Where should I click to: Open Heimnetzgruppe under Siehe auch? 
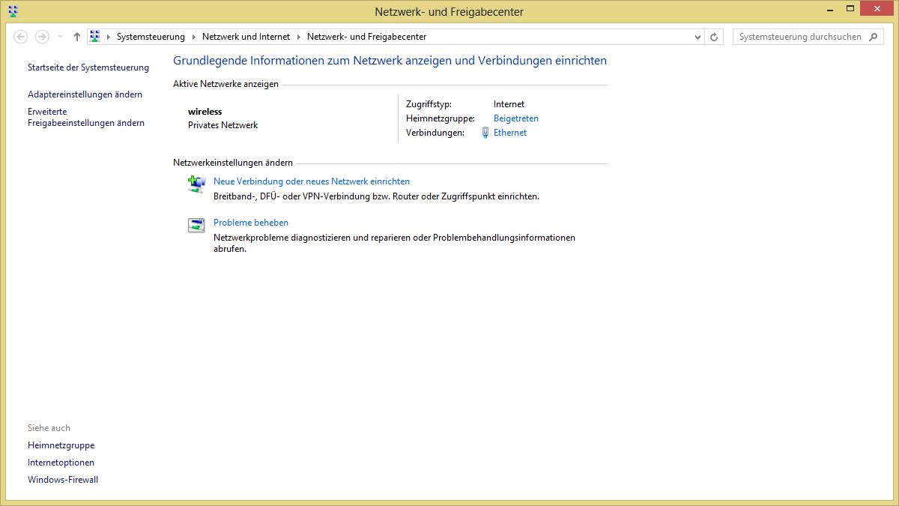coord(61,445)
